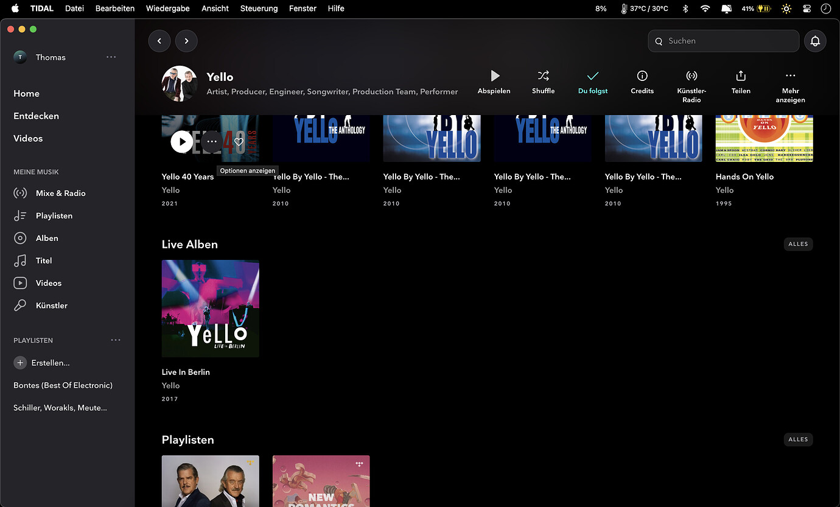Show options for the Yello 40 Years album
840x507 pixels.
[211, 141]
